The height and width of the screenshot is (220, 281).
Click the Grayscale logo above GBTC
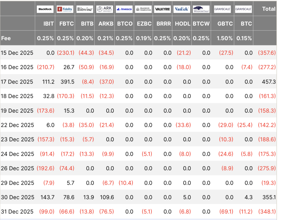coord(222,9)
